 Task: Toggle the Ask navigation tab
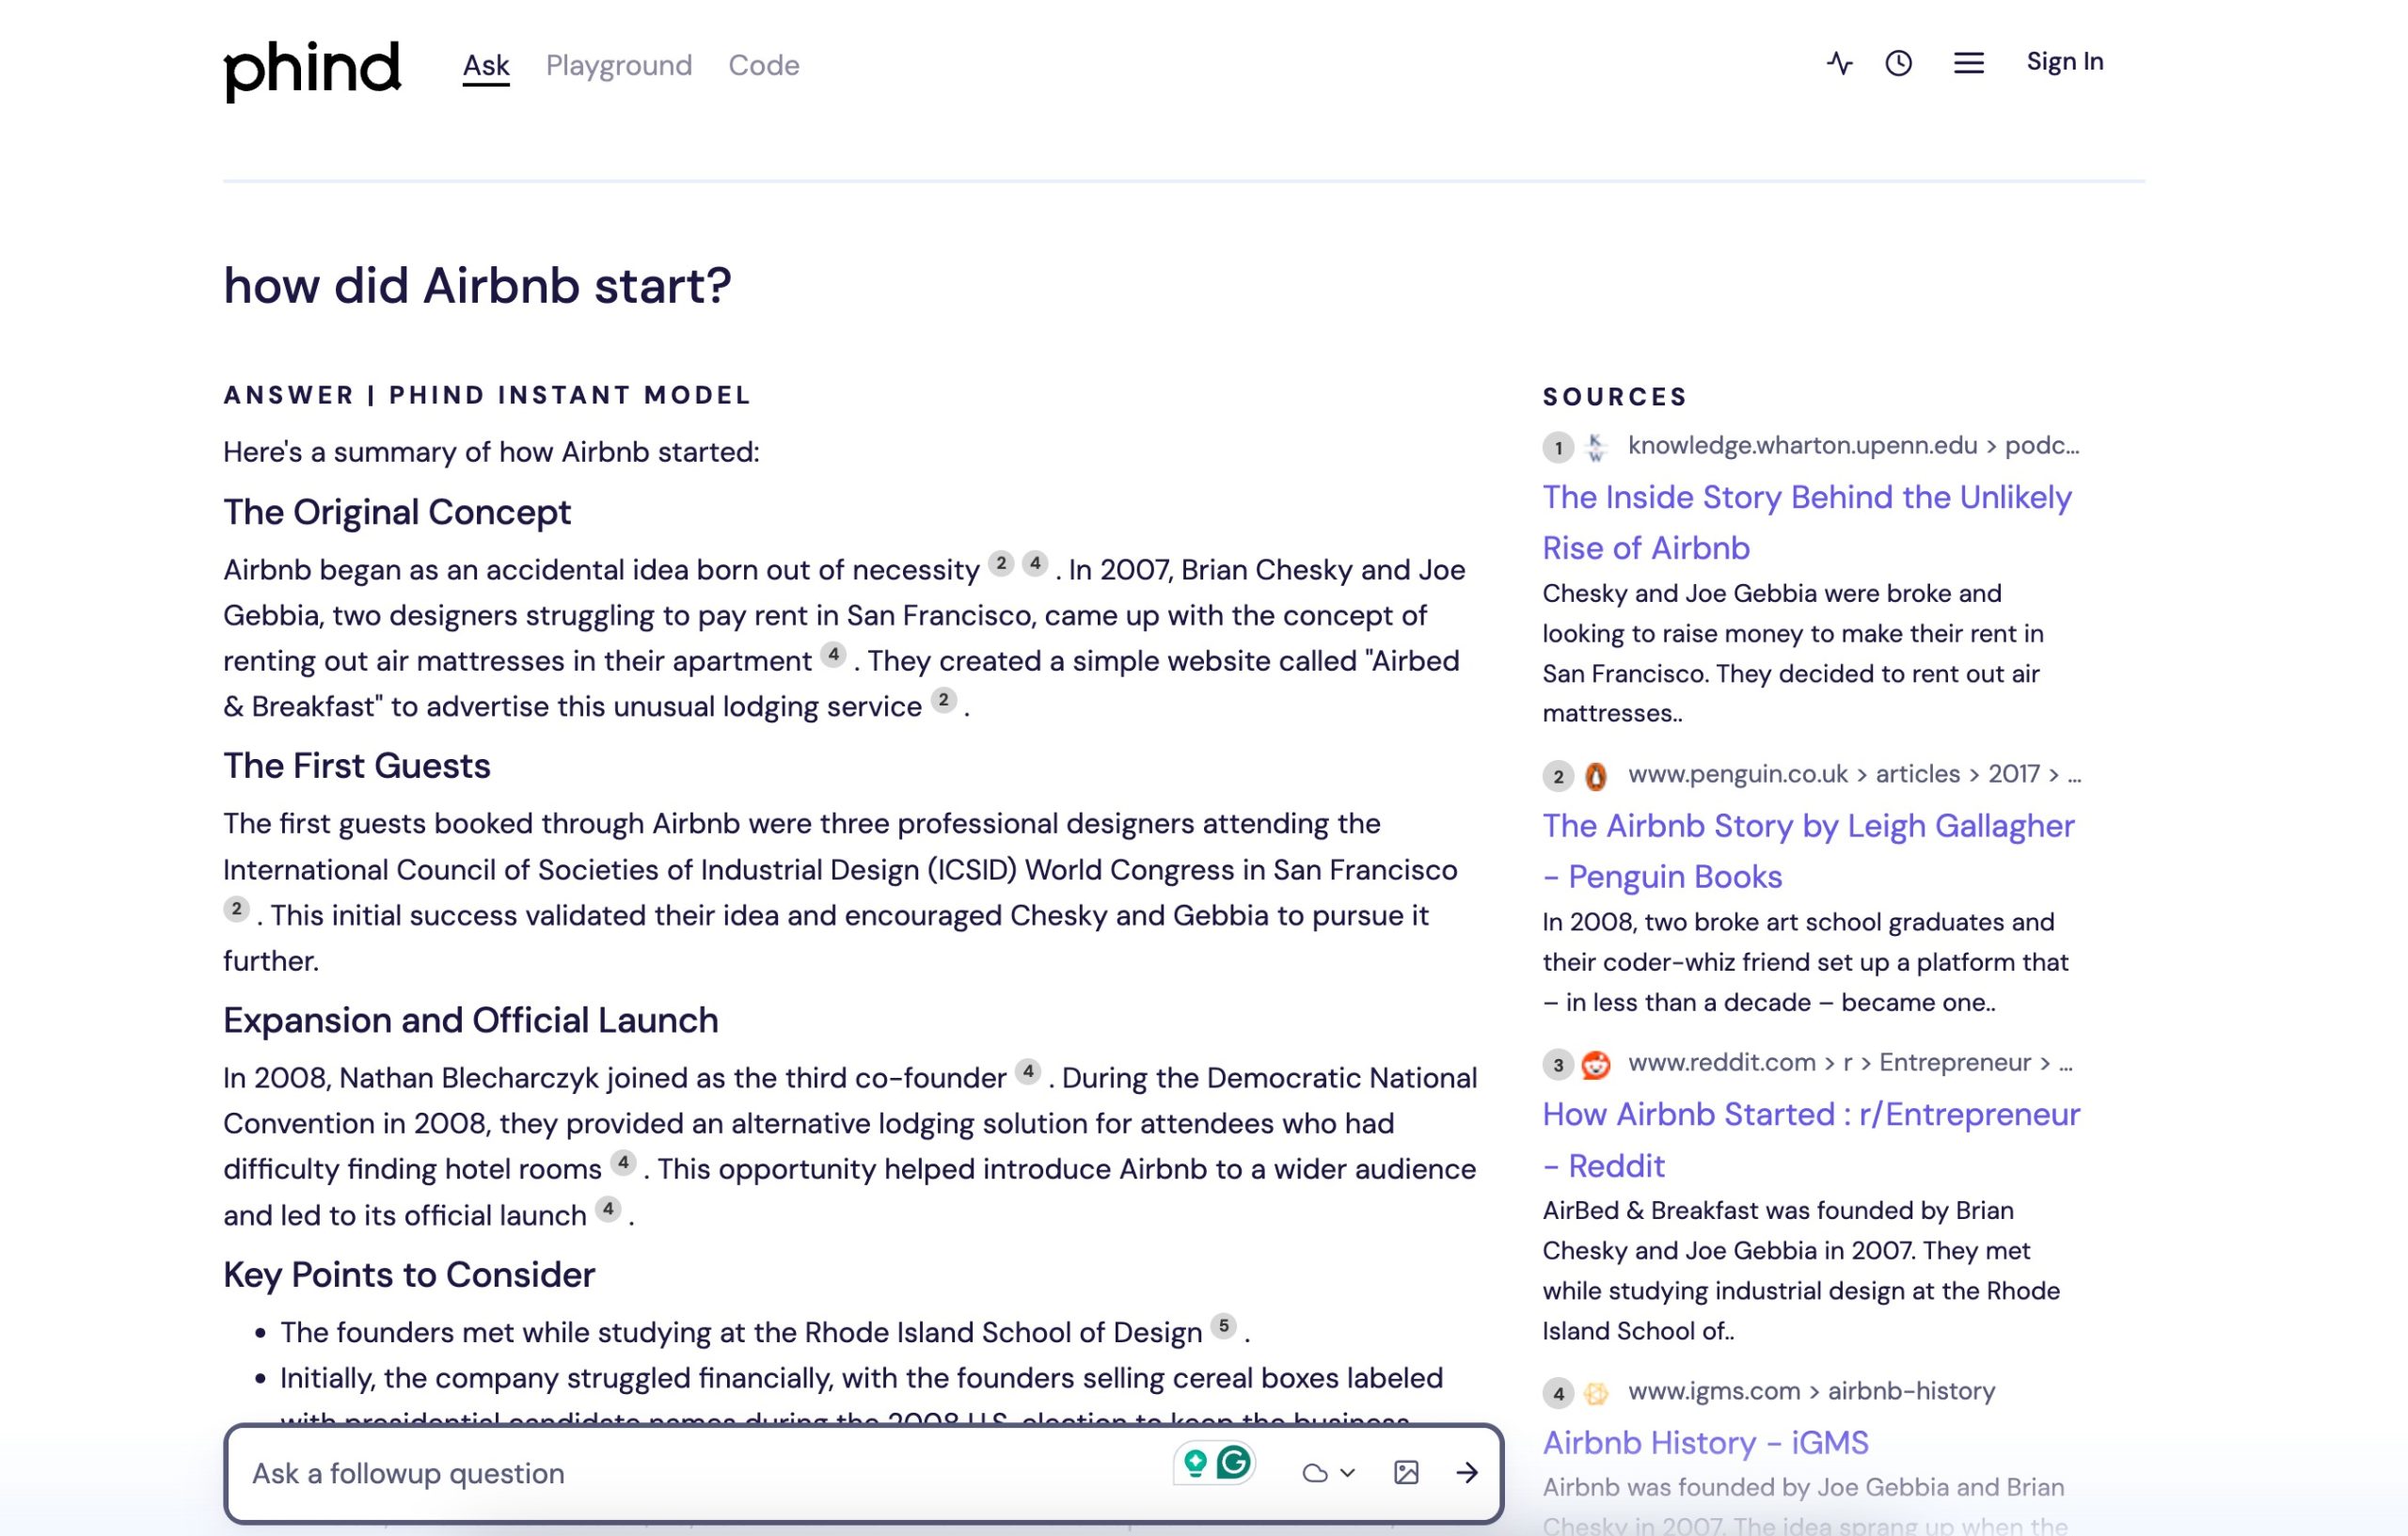[x=486, y=65]
